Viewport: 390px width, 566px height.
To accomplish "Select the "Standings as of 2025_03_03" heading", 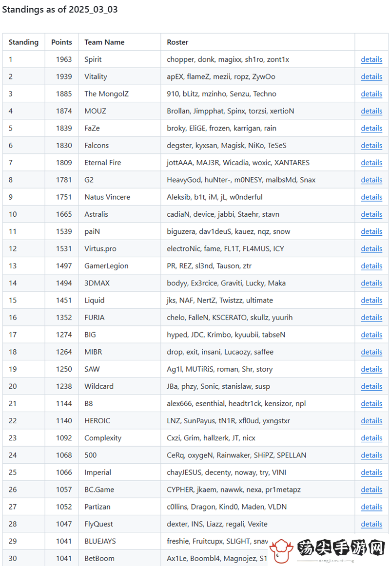I will click(x=60, y=9).
